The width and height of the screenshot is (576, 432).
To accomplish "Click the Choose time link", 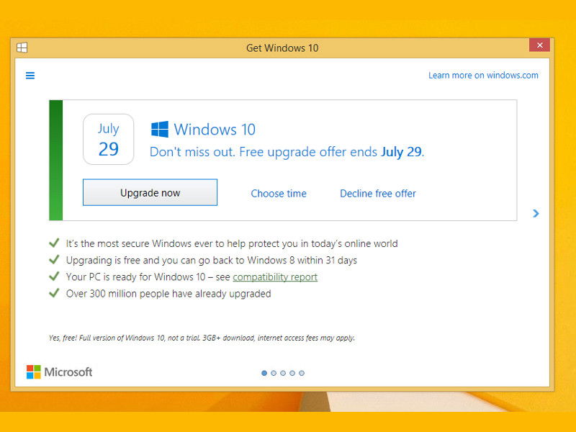I will [x=279, y=194].
